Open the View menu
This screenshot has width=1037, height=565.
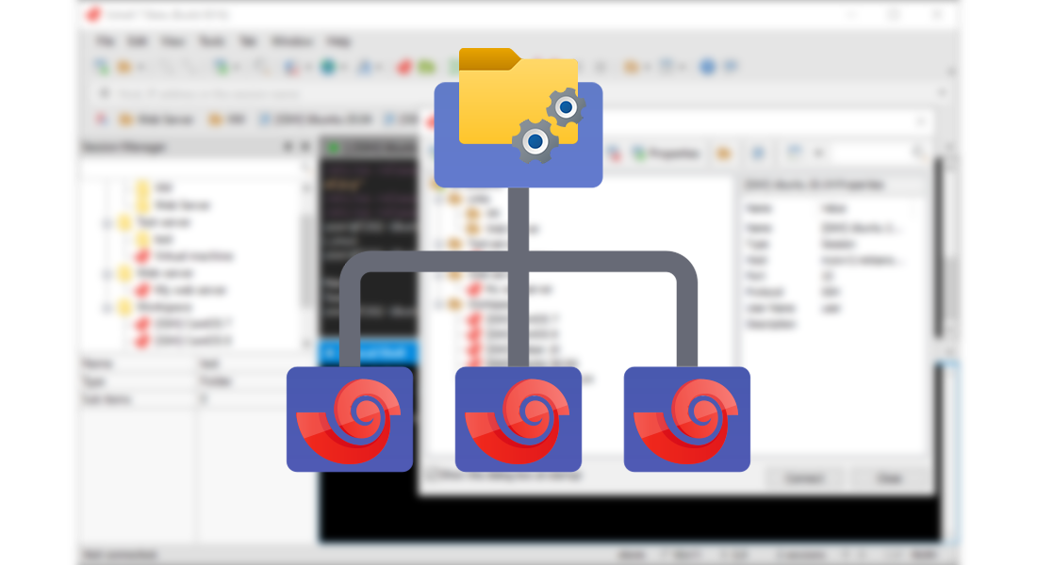click(x=173, y=41)
